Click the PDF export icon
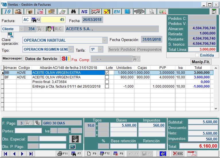 [x=192, y=154]
